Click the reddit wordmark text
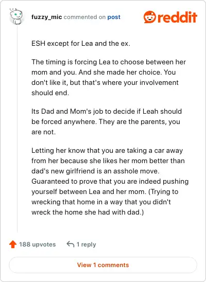The height and width of the screenshot is (282, 206). point(177,17)
